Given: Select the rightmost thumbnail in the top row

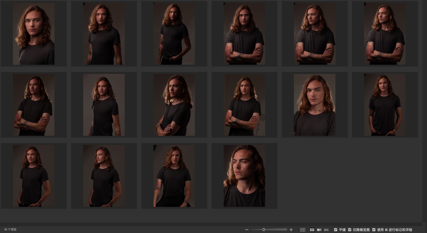Looking at the screenshot, I should [x=385, y=34].
